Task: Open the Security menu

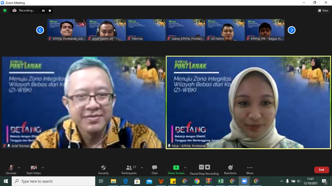Action: tap(103, 170)
